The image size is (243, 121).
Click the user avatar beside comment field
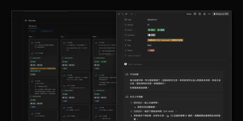click(125, 64)
